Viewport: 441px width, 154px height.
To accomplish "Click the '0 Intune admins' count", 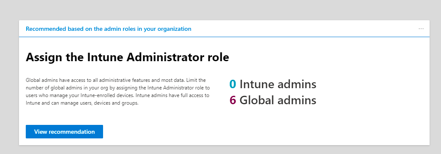I will pos(273,84).
